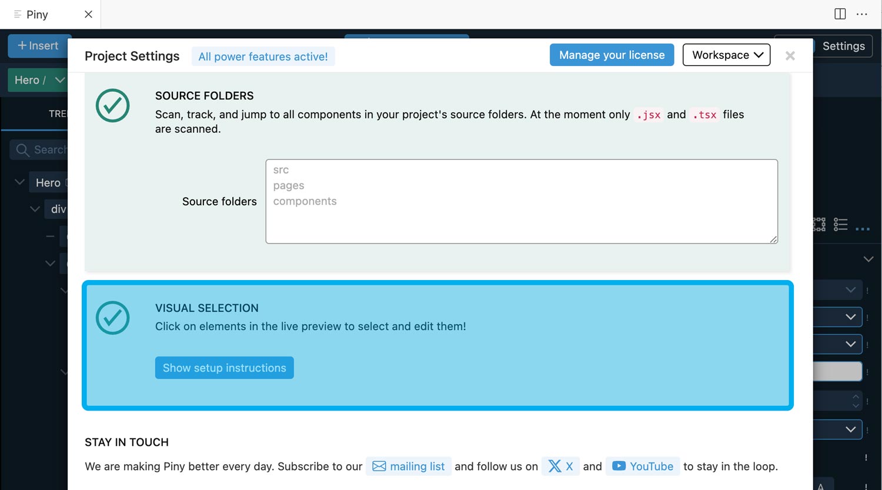Click the bounding-box layout icon in right panel
Screen dimensions: 882x490
click(x=819, y=224)
